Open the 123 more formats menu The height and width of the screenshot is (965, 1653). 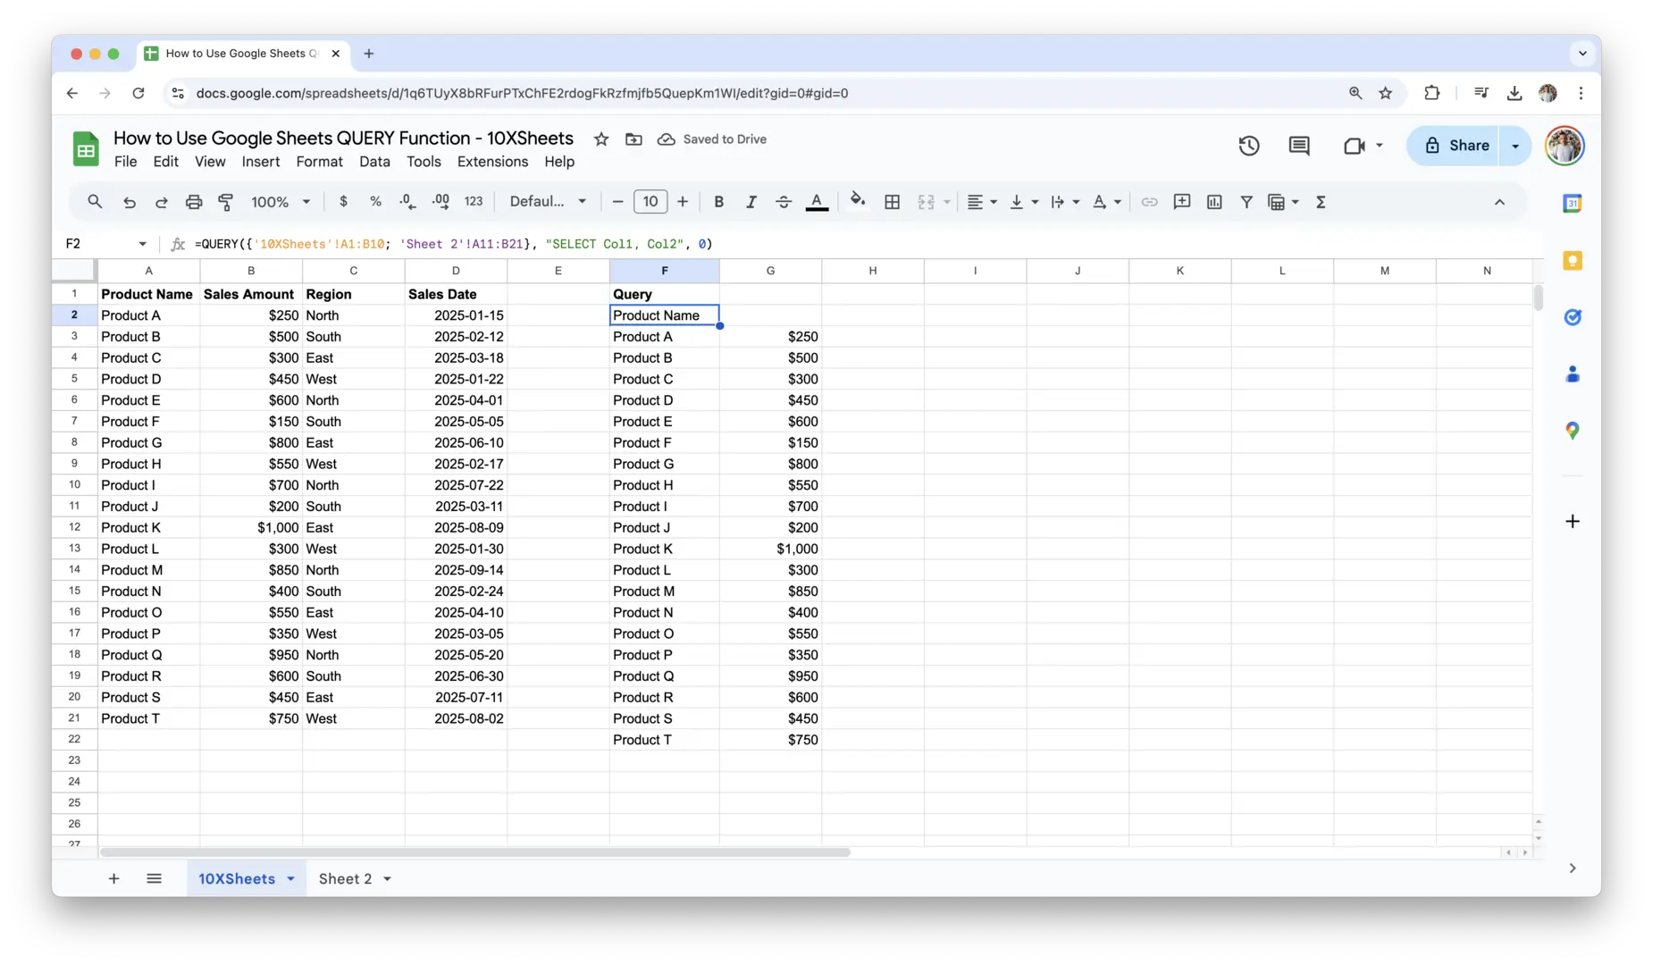(474, 202)
